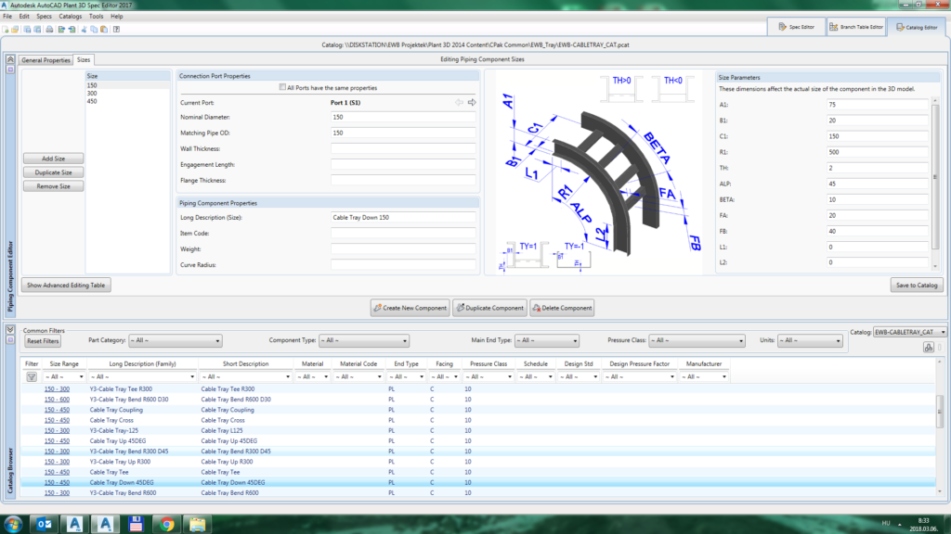Click Save to Catalog button
This screenshot has width=951, height=534.
coord(917,286)
